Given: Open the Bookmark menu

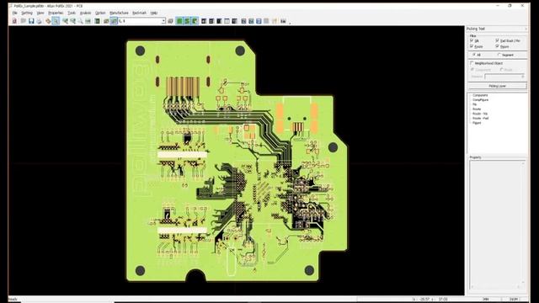Looking at the screenshot, I should tap(139, 13).
